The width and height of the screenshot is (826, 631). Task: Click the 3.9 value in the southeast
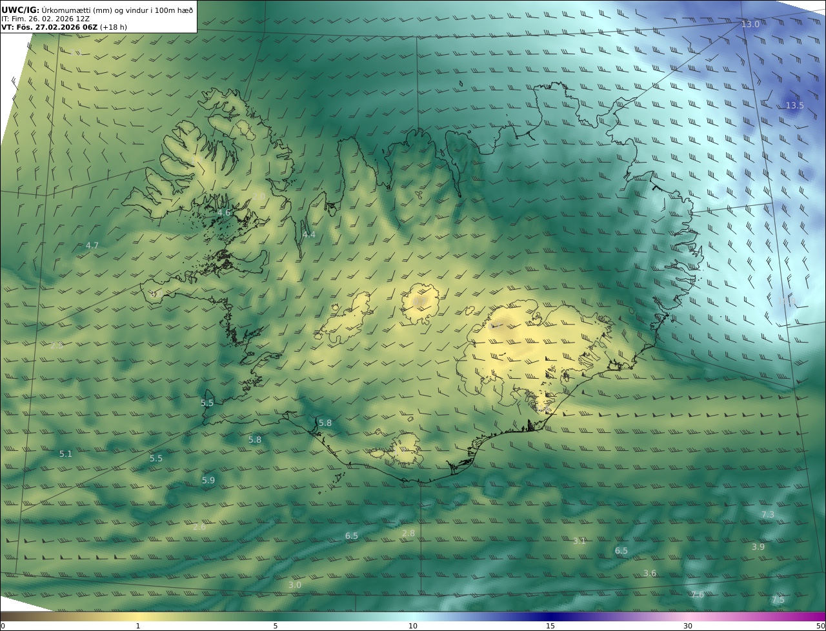[x=758, y=547]
